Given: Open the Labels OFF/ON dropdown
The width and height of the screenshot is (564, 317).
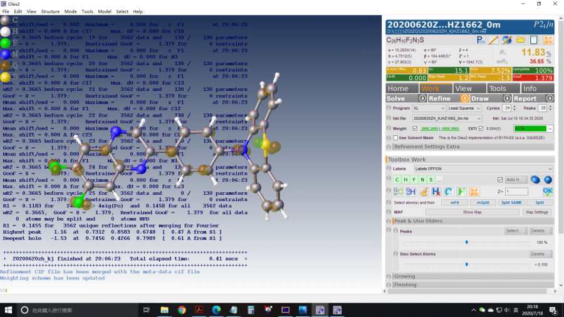Looking at the screenshot, I should pos(483,169).
